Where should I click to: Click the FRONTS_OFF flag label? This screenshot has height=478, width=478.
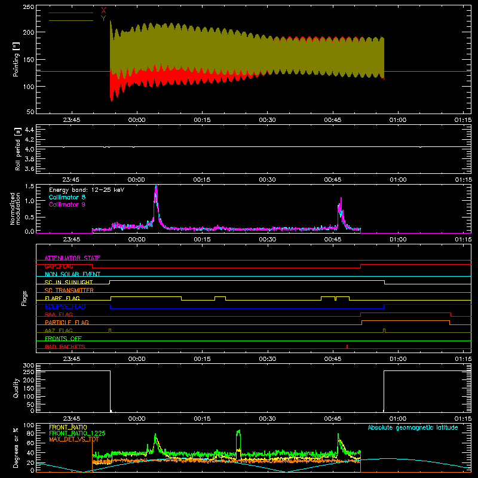click(x=63, y=338)
